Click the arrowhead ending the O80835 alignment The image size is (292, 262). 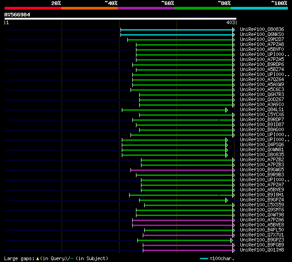point(227,155)
